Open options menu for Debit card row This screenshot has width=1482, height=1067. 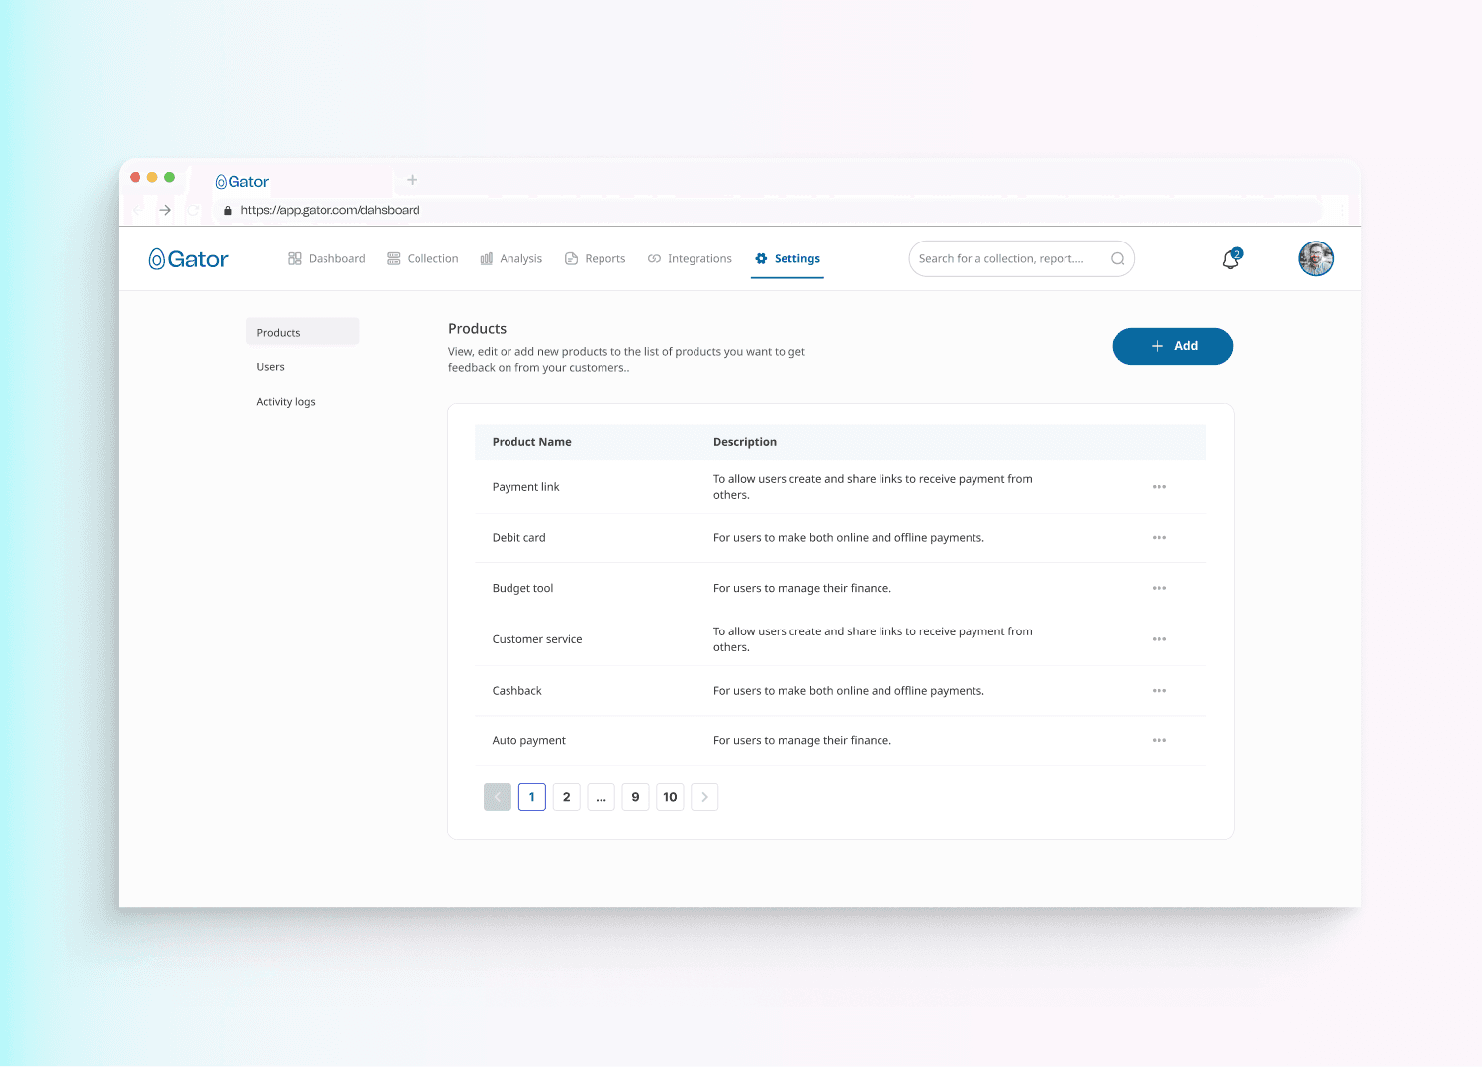tap(1158, 538)
